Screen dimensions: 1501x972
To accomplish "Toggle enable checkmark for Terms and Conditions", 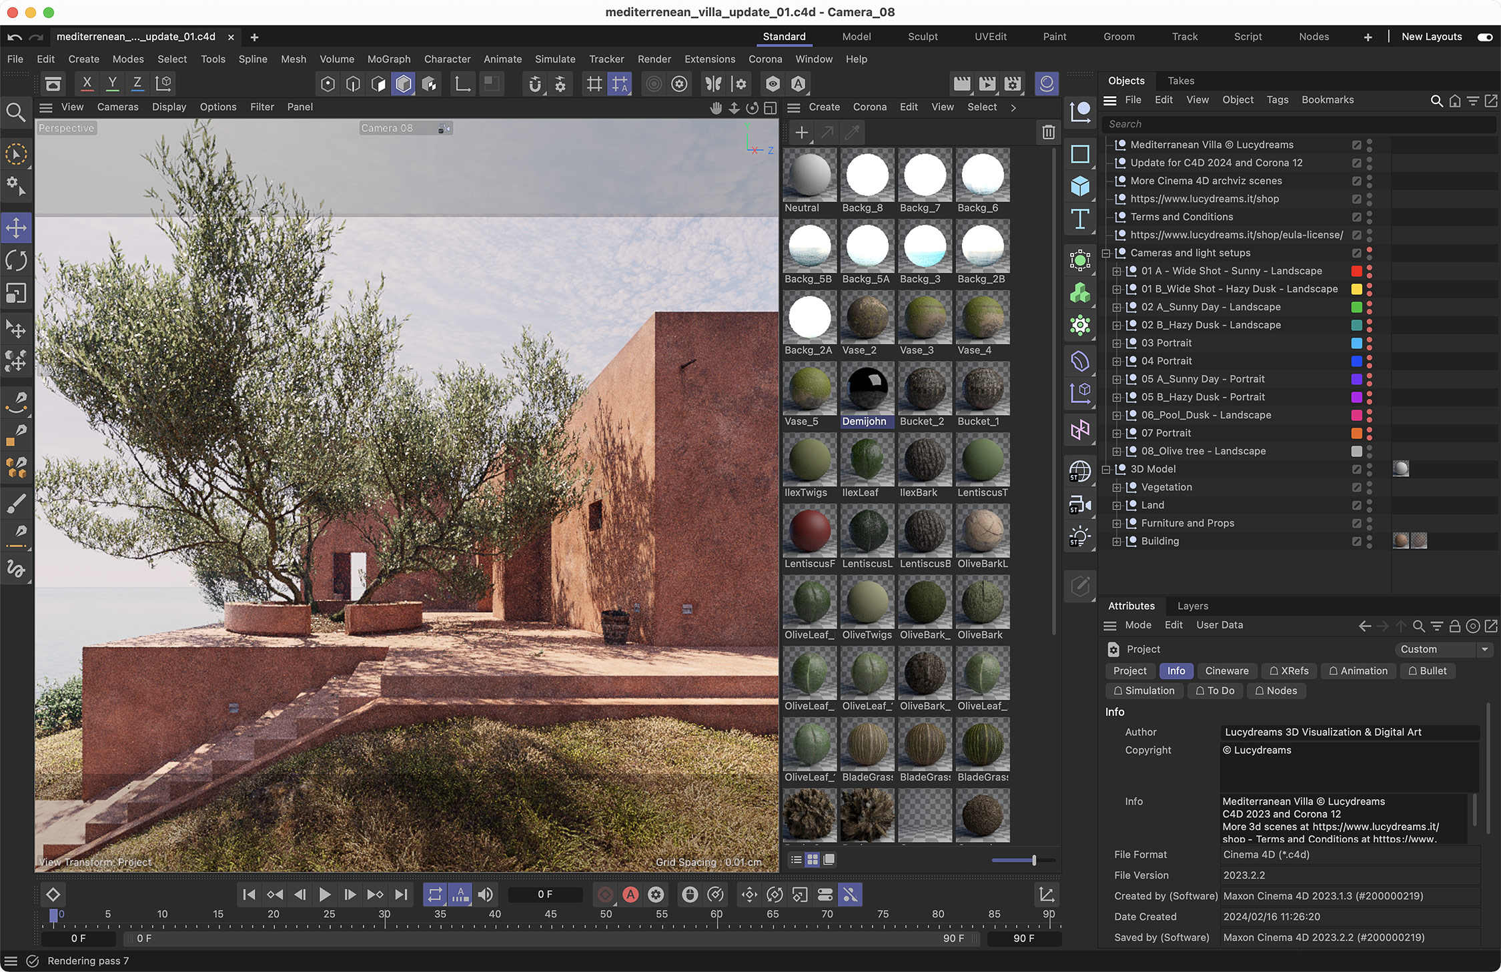I will (x=1356, y=217).
